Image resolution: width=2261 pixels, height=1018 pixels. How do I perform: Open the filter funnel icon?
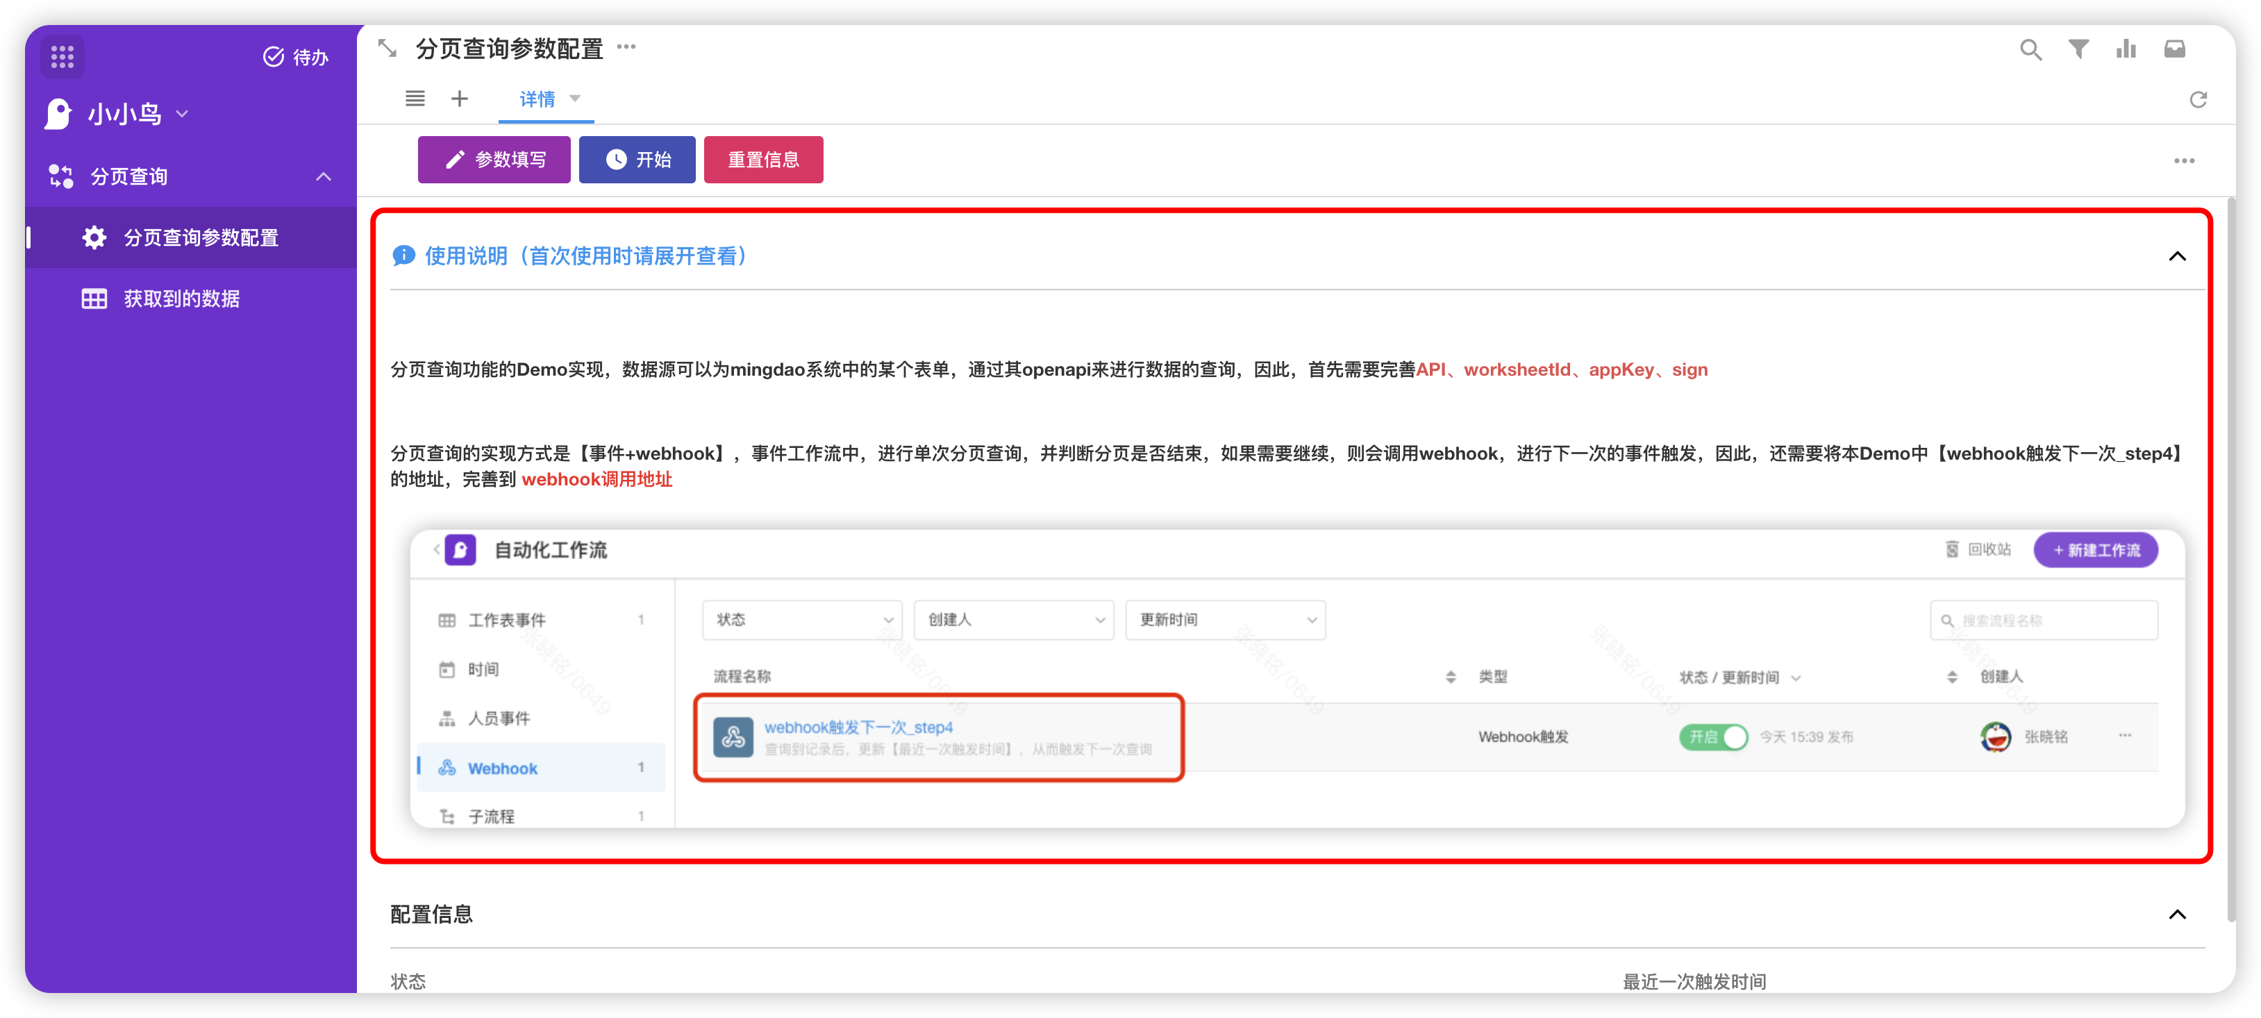pyautogui.click(x=2078, y=49)
